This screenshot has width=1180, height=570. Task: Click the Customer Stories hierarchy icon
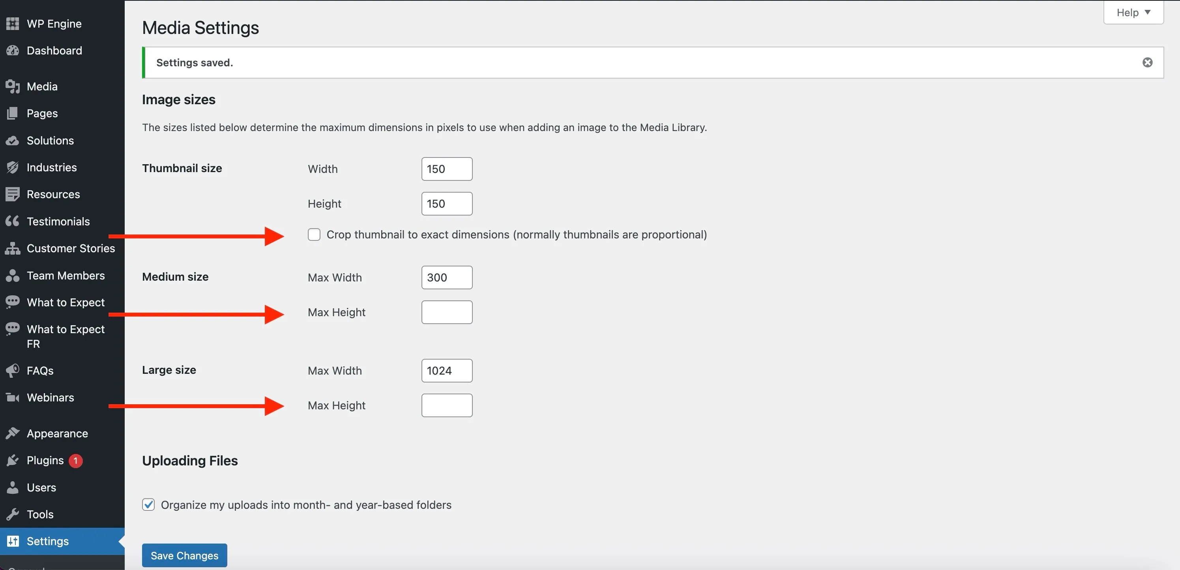pyautogui.click(x=13, y=248)
